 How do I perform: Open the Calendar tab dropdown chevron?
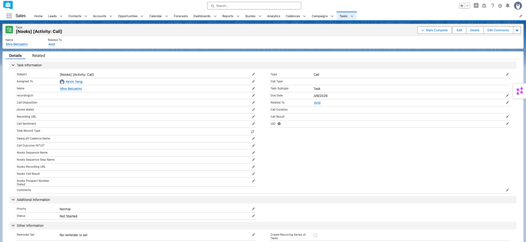167,16
